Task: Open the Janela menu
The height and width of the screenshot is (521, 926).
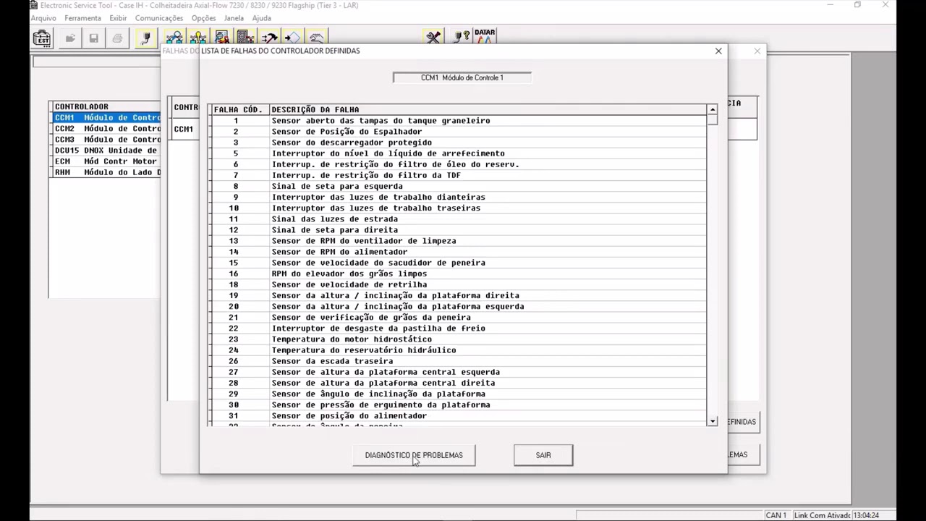Action: tap(234, 18)
